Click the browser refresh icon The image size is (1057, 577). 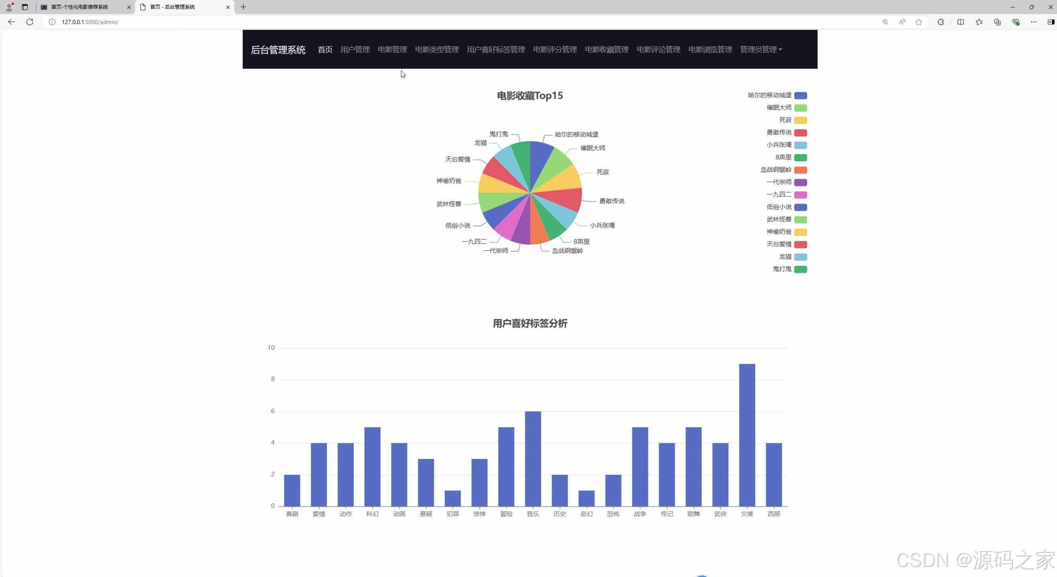click(x=30, y=22)
